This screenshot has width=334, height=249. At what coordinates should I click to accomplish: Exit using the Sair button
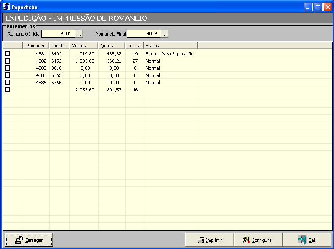(x=307, y=240)
